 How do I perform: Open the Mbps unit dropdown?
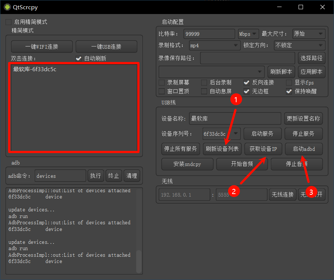248,34
